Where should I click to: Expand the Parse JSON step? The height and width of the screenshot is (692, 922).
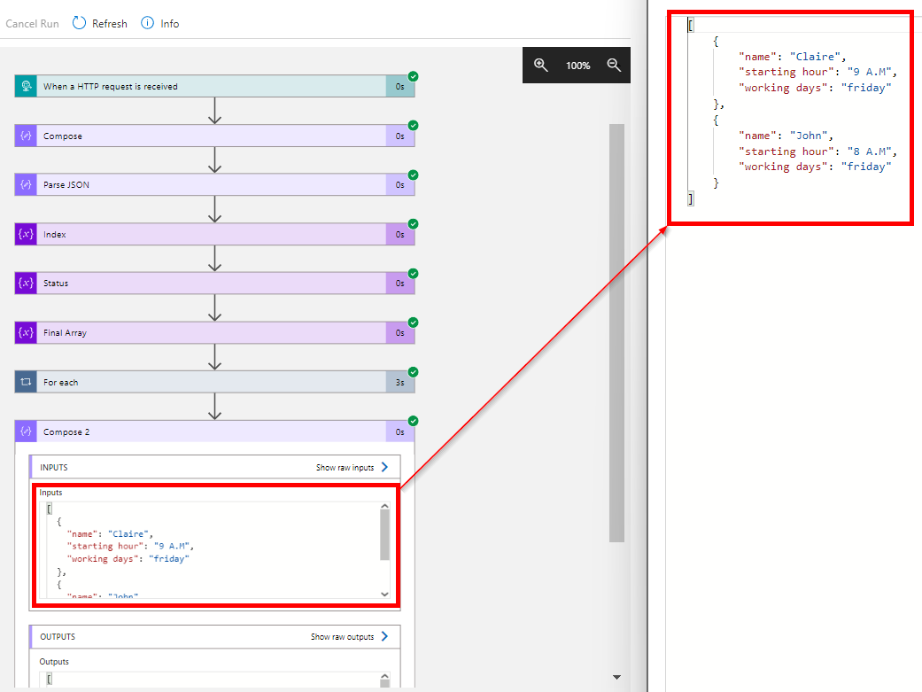click(214, 185)
